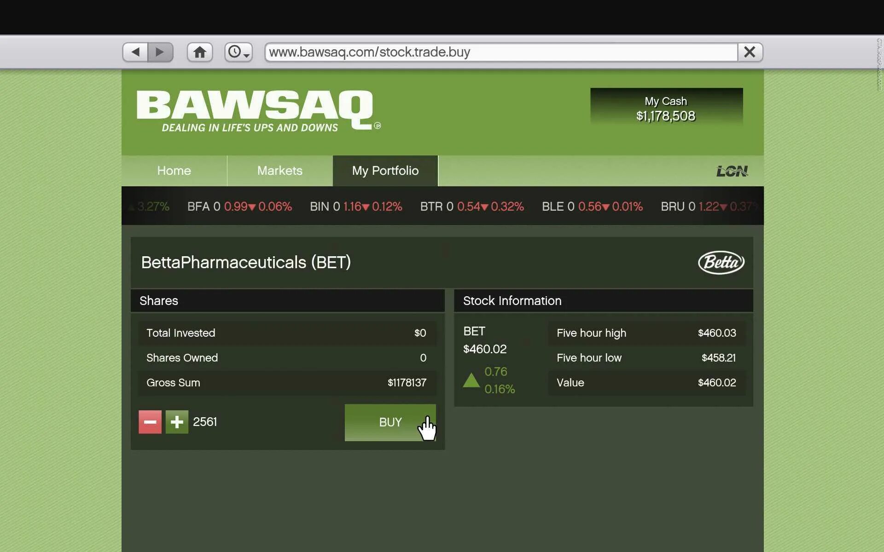Decrease share quantity with red minus

click(150, 422)
